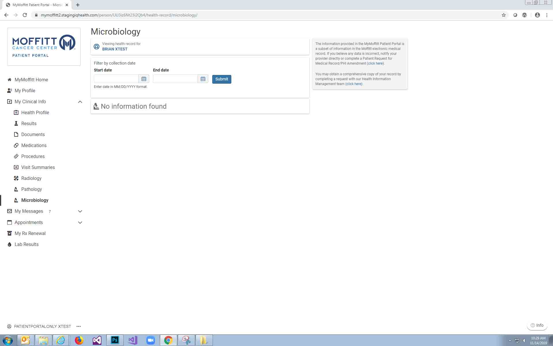Expand the Appointments section
The image size is (553, 346).
[80, 223]
